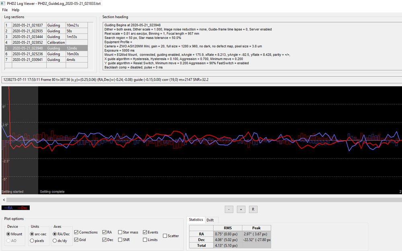Click the frame info status line
This screenshot has height=251, width=402.
(x=202, y=80)
